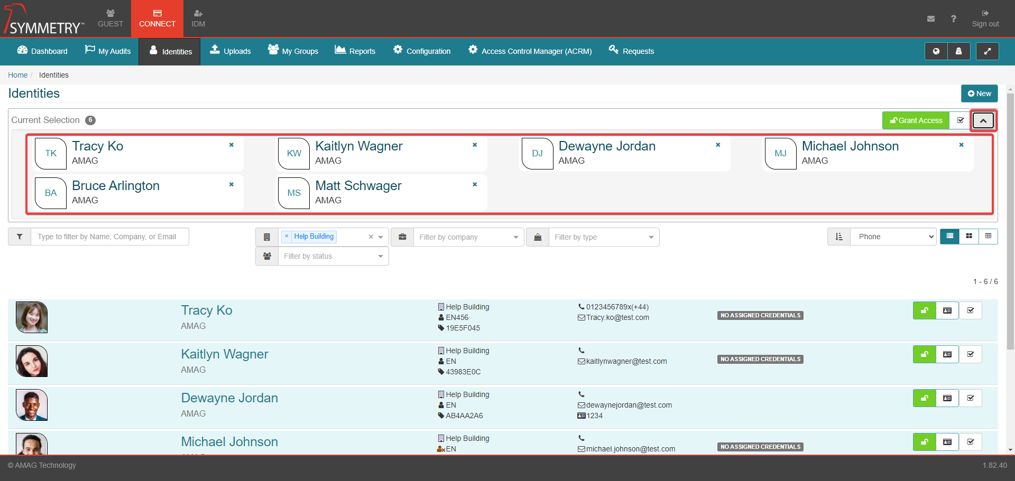Click the globe icon button in navbar
This screenshot has width=1015, height=481.
point(936,51)
